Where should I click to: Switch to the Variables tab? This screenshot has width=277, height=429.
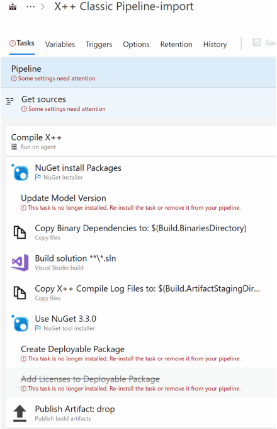coord(60,44)
